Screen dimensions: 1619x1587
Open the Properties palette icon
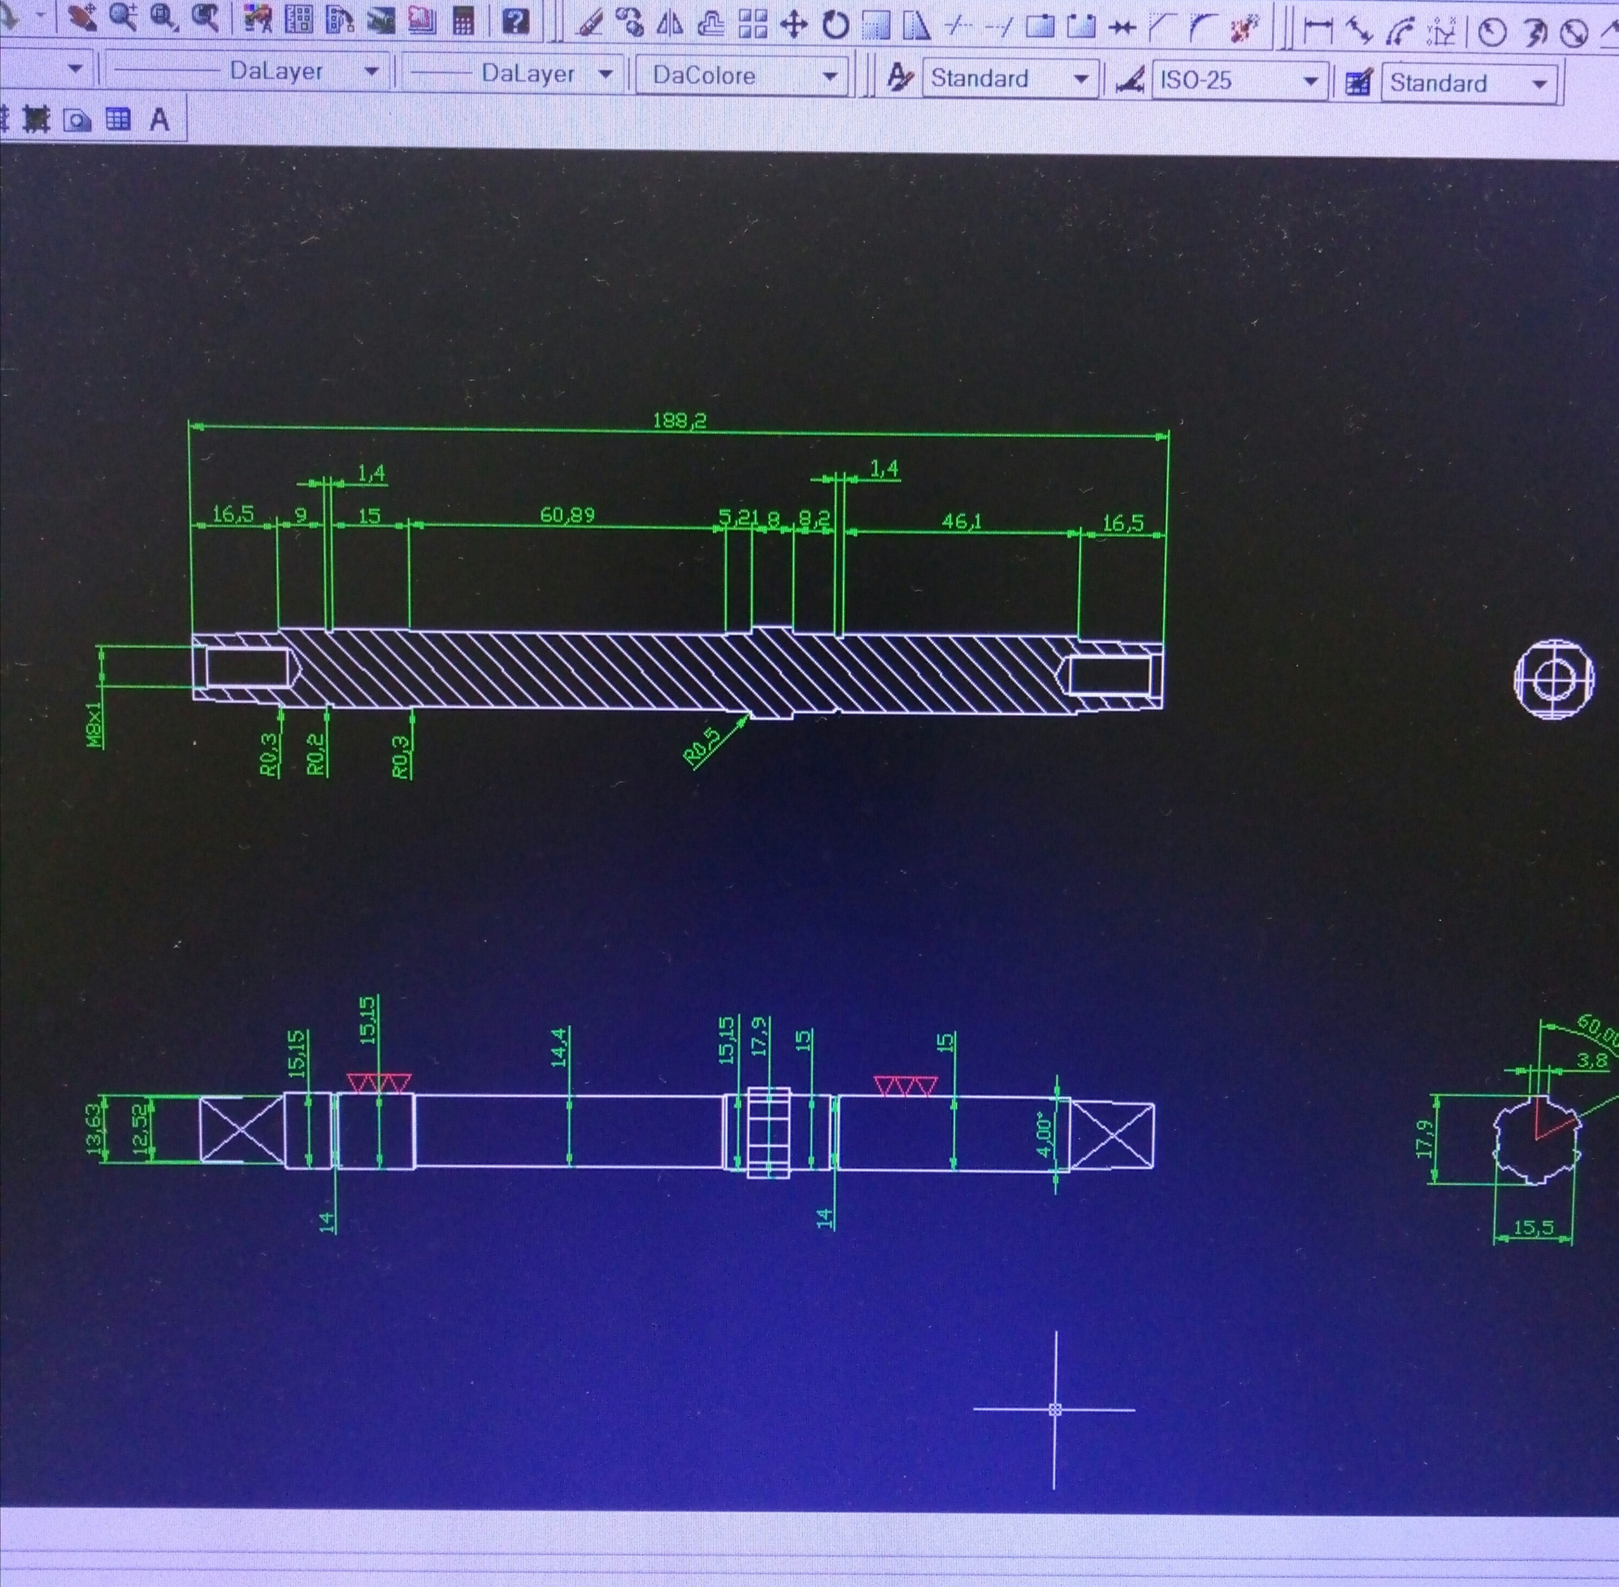258,18
